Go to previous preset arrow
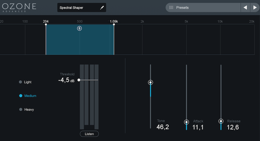Screen dimensions: 260x141 (x=245, y=8)
